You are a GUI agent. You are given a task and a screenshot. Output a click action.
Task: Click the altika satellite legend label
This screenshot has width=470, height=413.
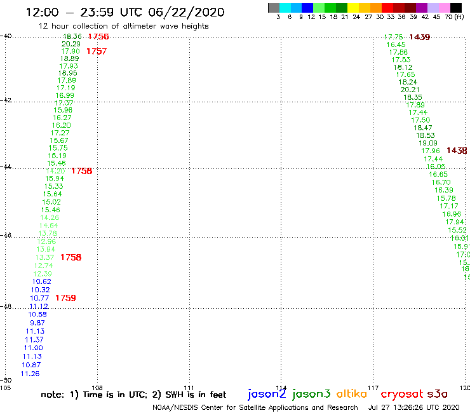[x=351, y=394]
